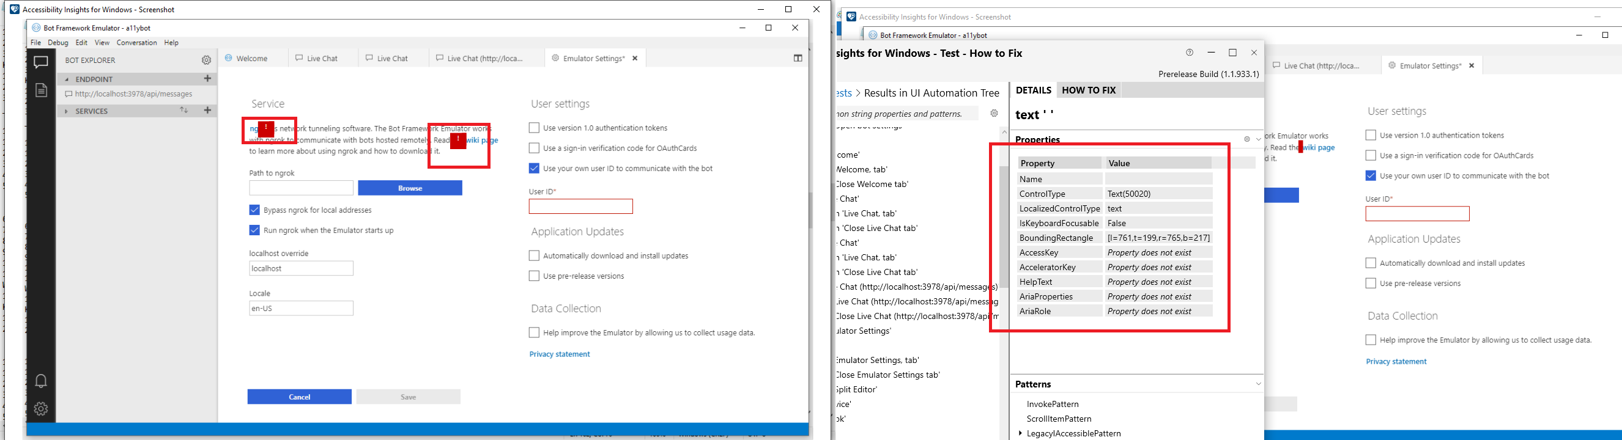This screenshot has width=1622, height=440.
Task: Open the document resources icon in Emulator sidebar
Action: pyautogui.click(x=41, y=90)
